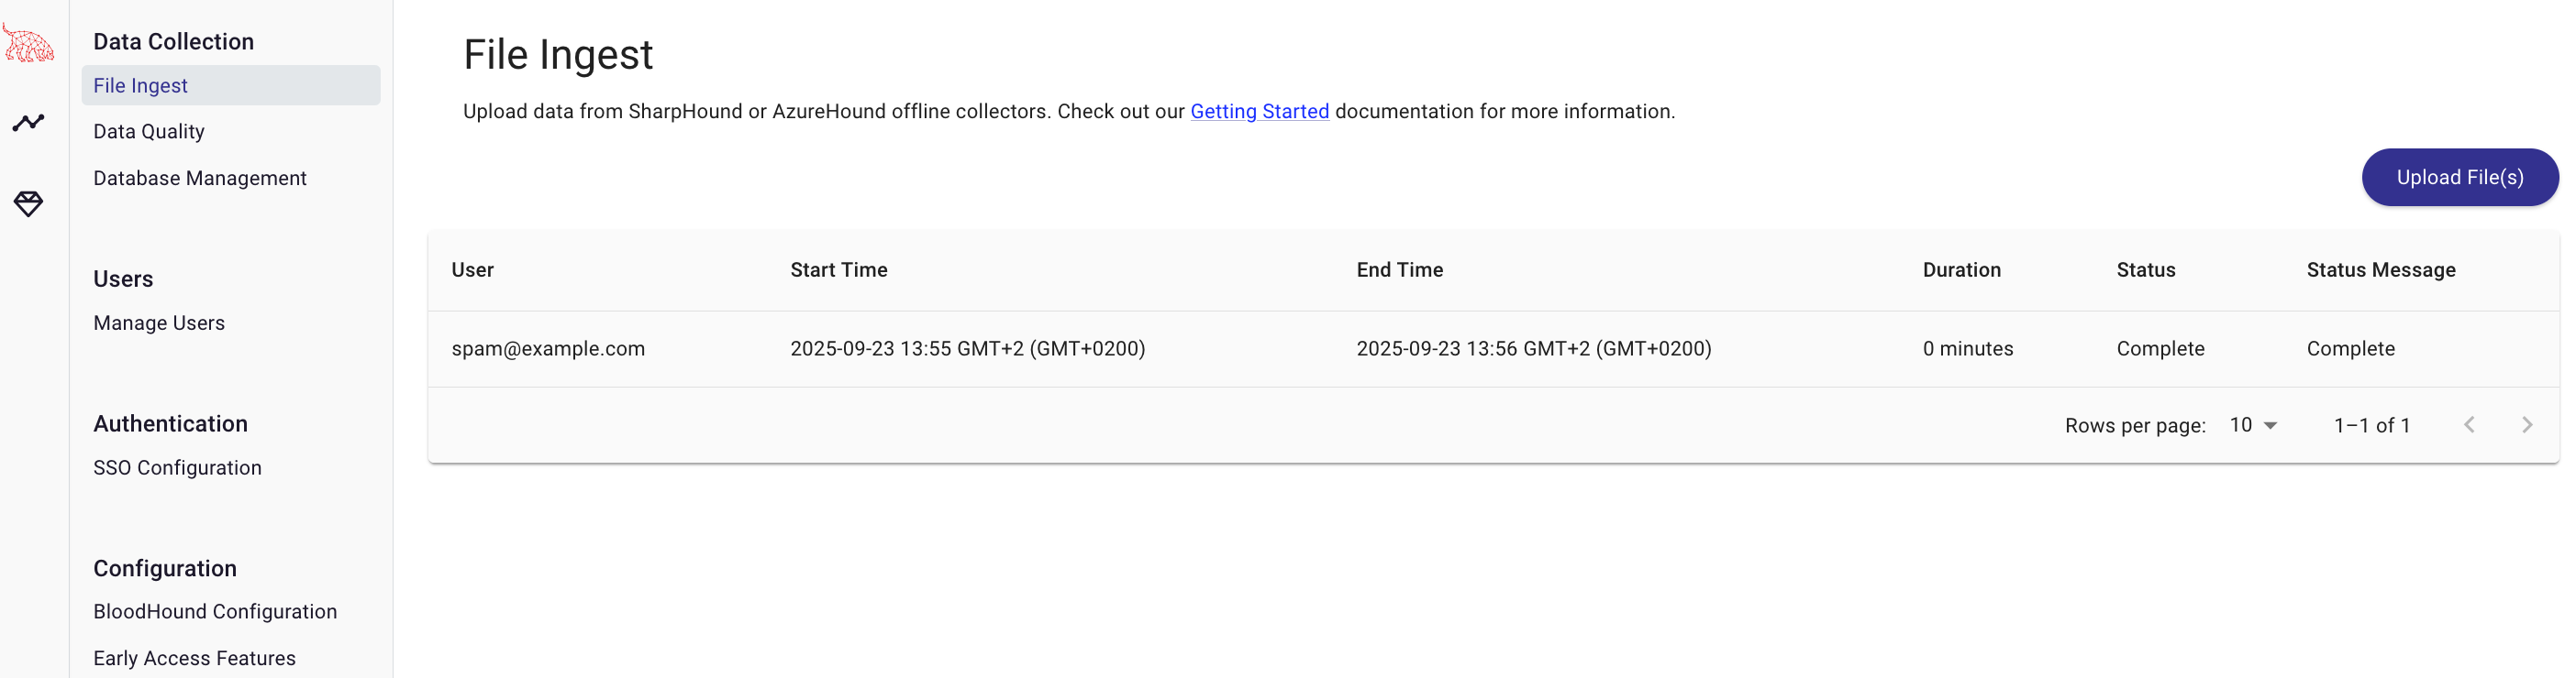The width and height of the screenshot is (2576, 678).
Task: Click the End Time column header
Action: point(1399,269)
